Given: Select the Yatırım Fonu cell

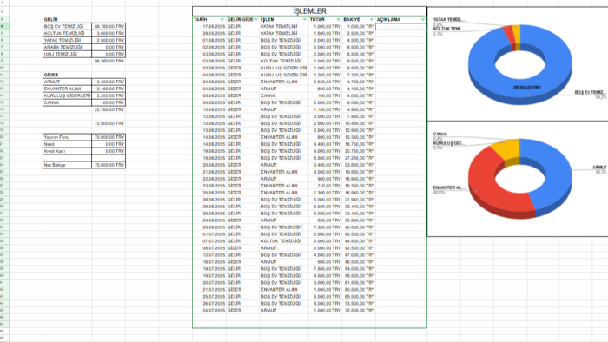Looking at the screenshot, I should (x=68, y=137).
